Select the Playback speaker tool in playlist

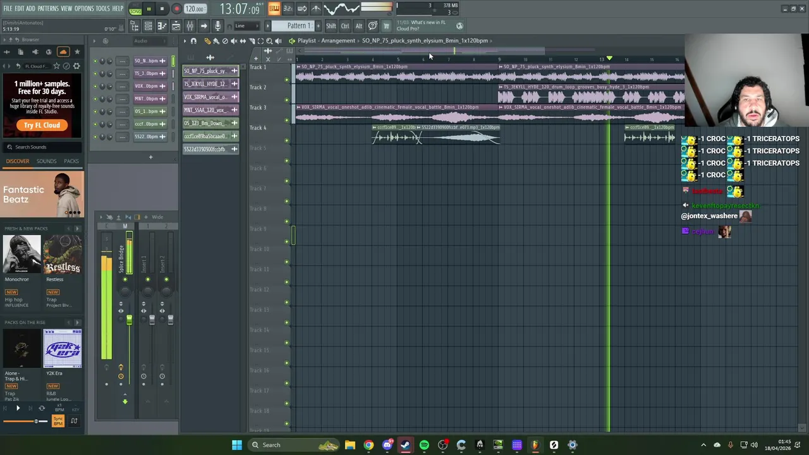pyautogui.click(x=278, y=41)
